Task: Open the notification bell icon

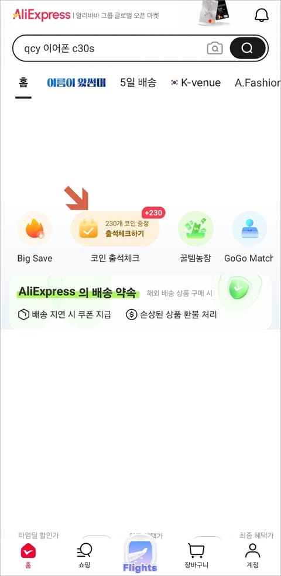Action: (262, 15)
